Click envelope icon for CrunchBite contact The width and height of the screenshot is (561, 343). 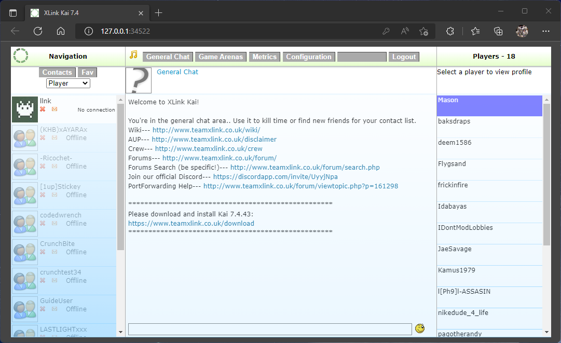coord(54,252)
